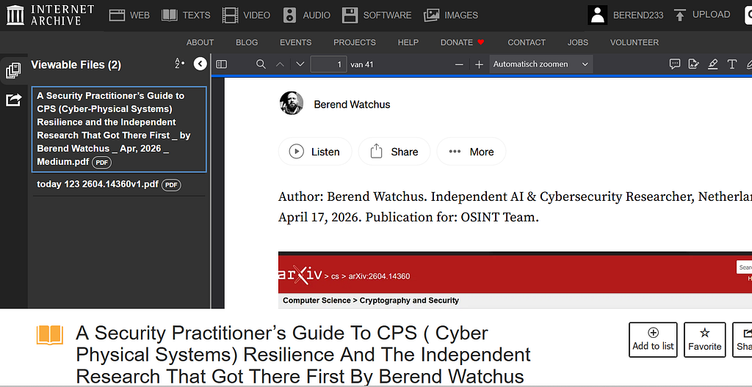
Task: Click the arXiv:2604.14360 breadcrumb
Action: point(379,276)
